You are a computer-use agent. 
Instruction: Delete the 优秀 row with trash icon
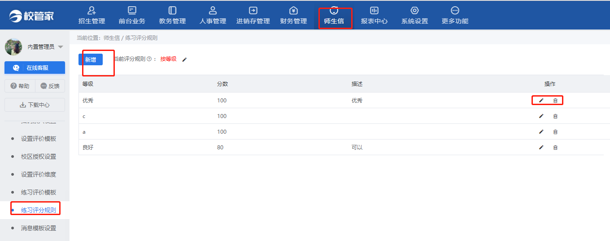point(555,101)
